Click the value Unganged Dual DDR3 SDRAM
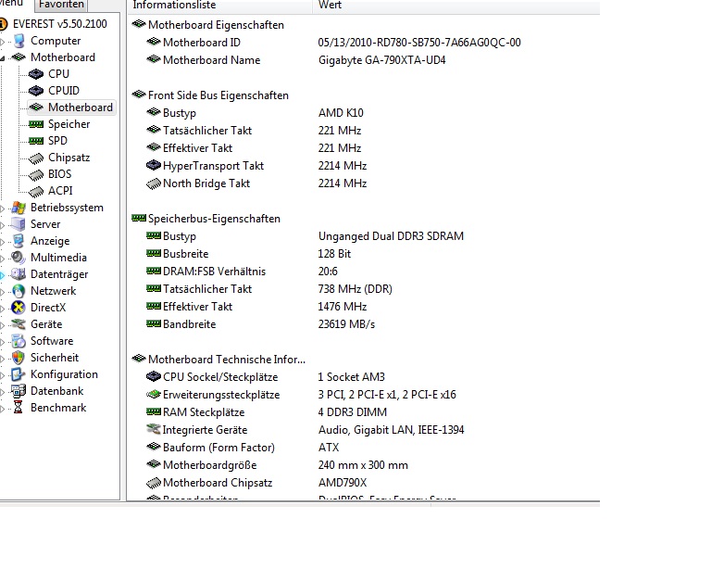 tap(391, 236)
